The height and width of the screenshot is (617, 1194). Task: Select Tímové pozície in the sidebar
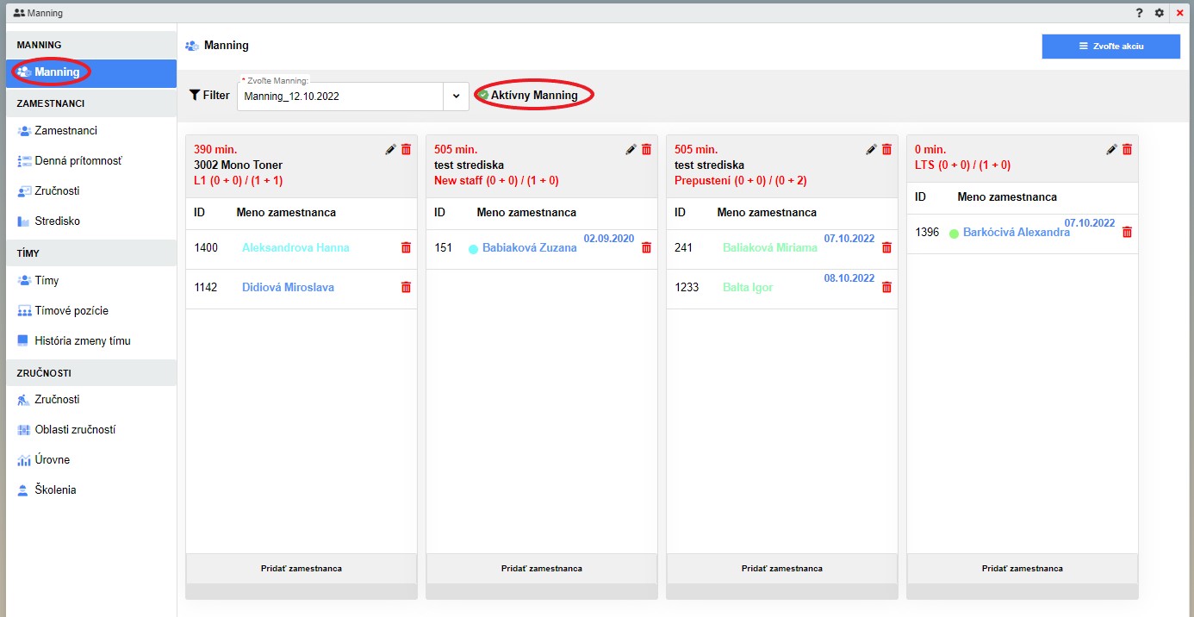coord(72,311)
